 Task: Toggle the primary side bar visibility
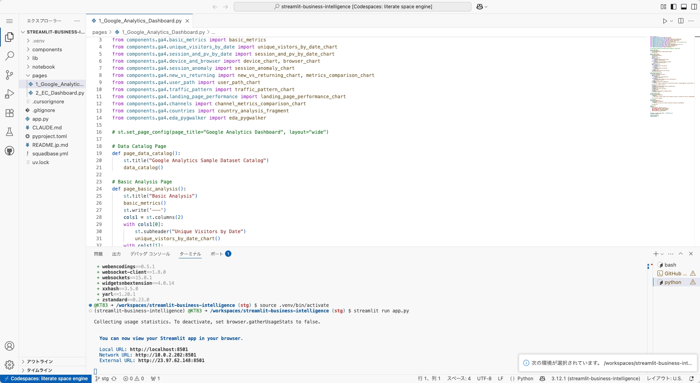point(673,7)
